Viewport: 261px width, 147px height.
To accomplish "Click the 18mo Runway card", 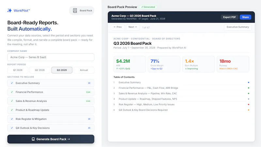I will [233, 64].
